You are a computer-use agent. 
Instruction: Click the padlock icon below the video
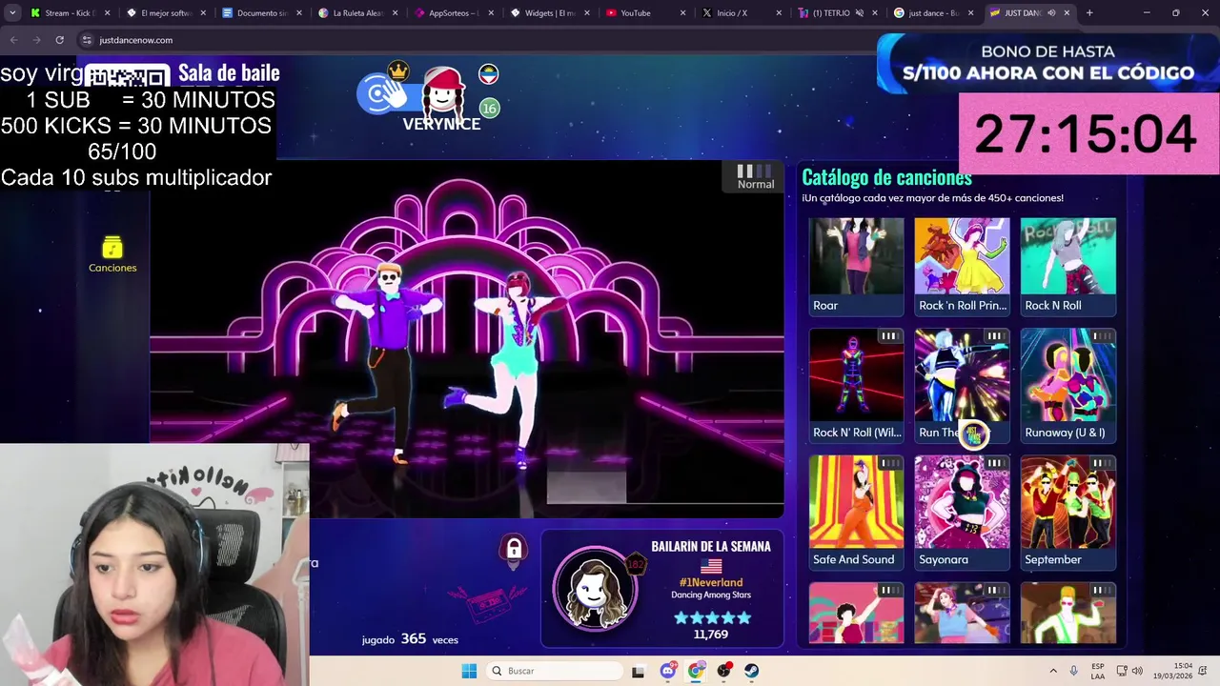coord(514,549)
